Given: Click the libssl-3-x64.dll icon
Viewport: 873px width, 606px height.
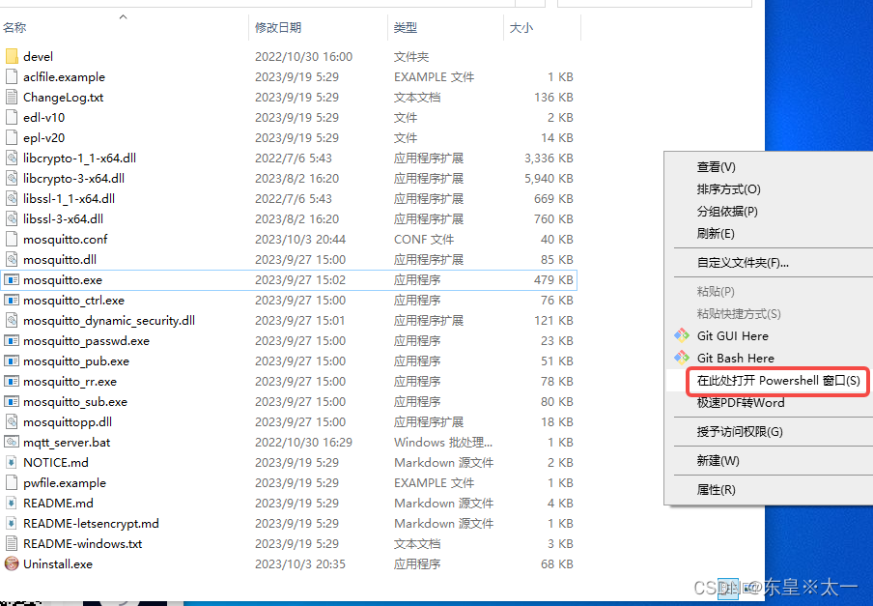Looking at the screenshot, I should click(x=12, y=218).
